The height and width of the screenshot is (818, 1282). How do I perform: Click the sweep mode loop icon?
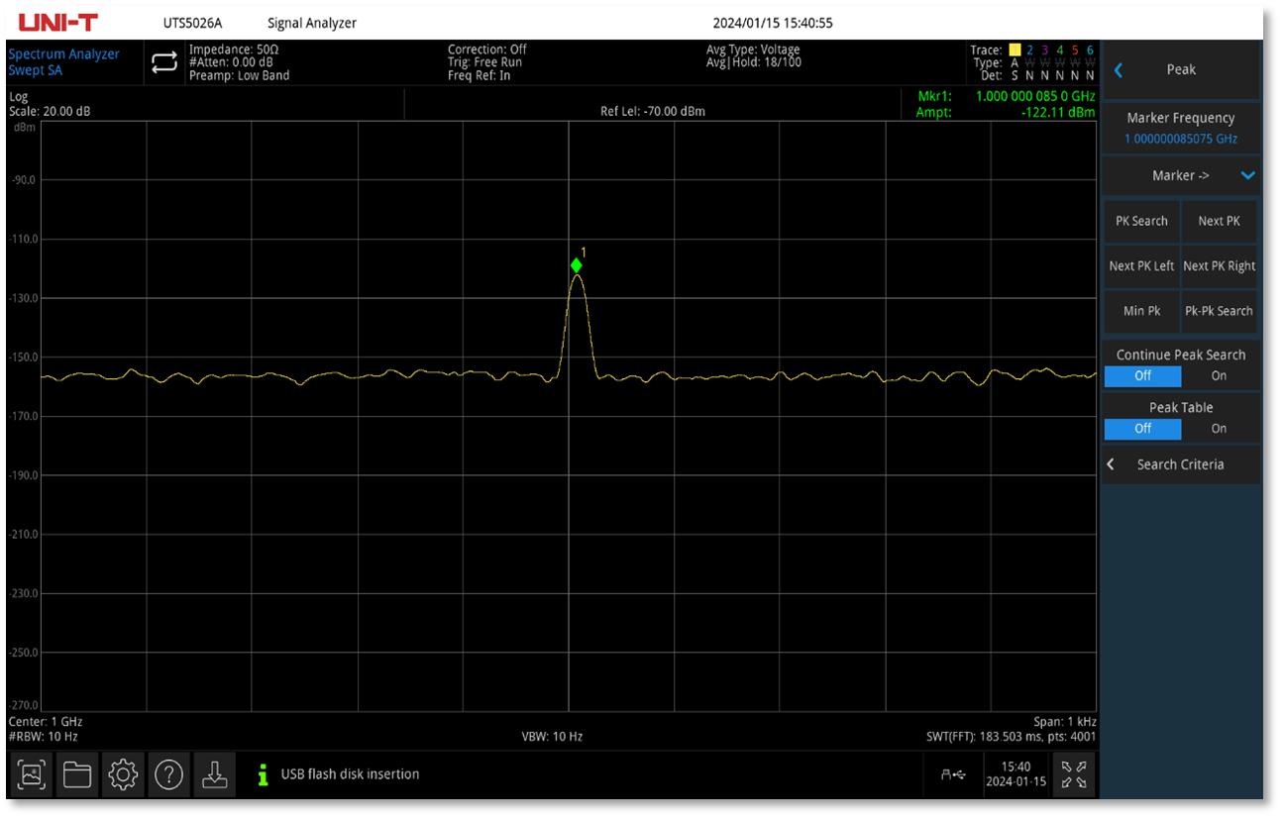(x=163, y=63)
